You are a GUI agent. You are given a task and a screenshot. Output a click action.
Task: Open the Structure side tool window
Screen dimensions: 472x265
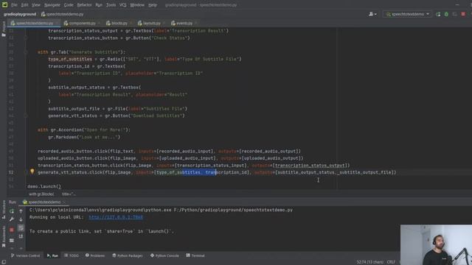[4, 210]
